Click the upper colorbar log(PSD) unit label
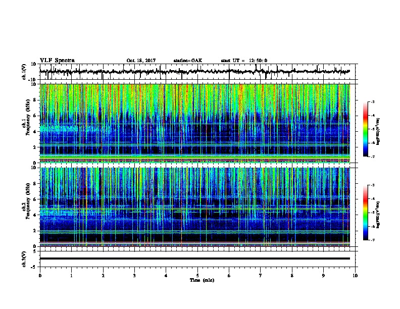 378,132
